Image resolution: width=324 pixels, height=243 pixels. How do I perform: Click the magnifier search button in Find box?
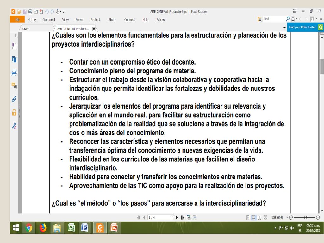tap(288, 19)
